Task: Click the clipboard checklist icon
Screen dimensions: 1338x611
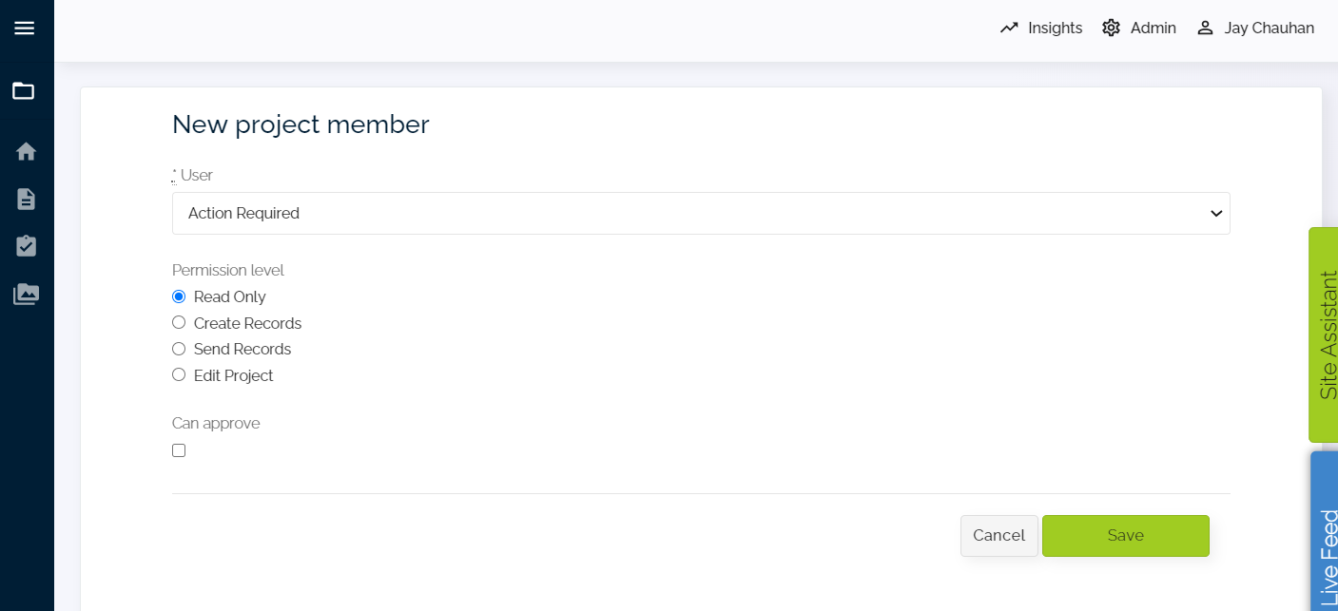Action: click(x=26, y=246)
